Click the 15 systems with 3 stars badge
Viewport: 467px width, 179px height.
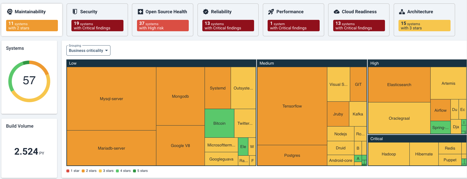point(425,26)
